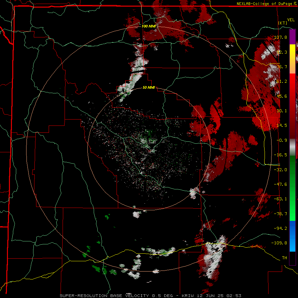Viewport: 298px width, 298px height.
Task: Select the light blue color bar segment
Action: coord(292,244)
